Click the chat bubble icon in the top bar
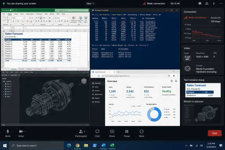The height and width of the screenshot is (150, 225). pos(200,4)
